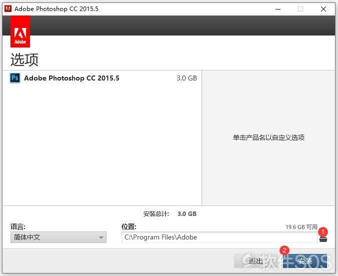This screenshot has width=338, height=276.
Task: Click the red Adobe logo banner
Action: (20, 31)
